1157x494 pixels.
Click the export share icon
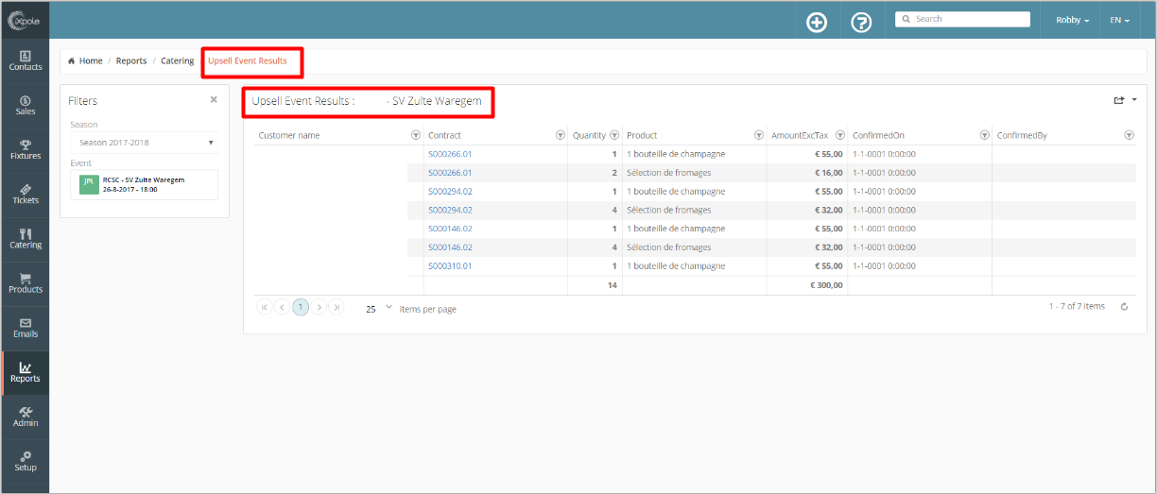click(x=1119, y=100)
